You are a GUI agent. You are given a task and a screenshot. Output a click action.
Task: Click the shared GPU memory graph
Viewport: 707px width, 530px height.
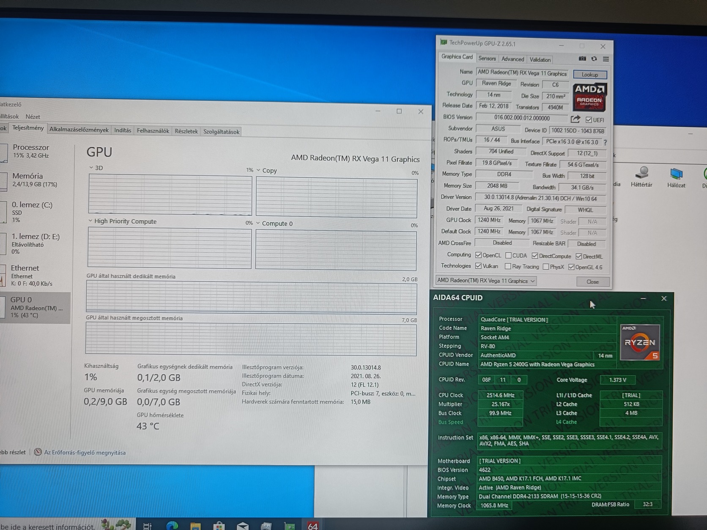pos(251,339)
